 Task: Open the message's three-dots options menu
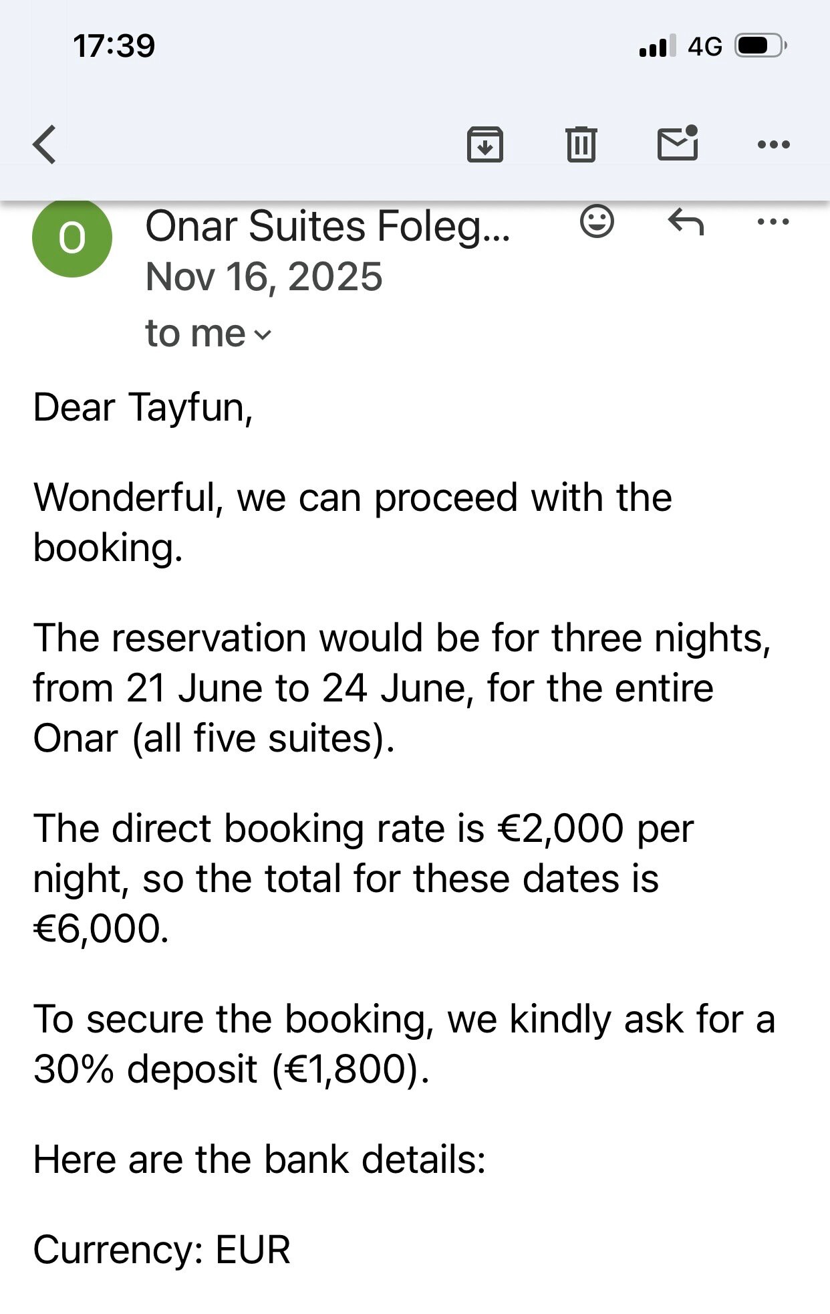773,221
